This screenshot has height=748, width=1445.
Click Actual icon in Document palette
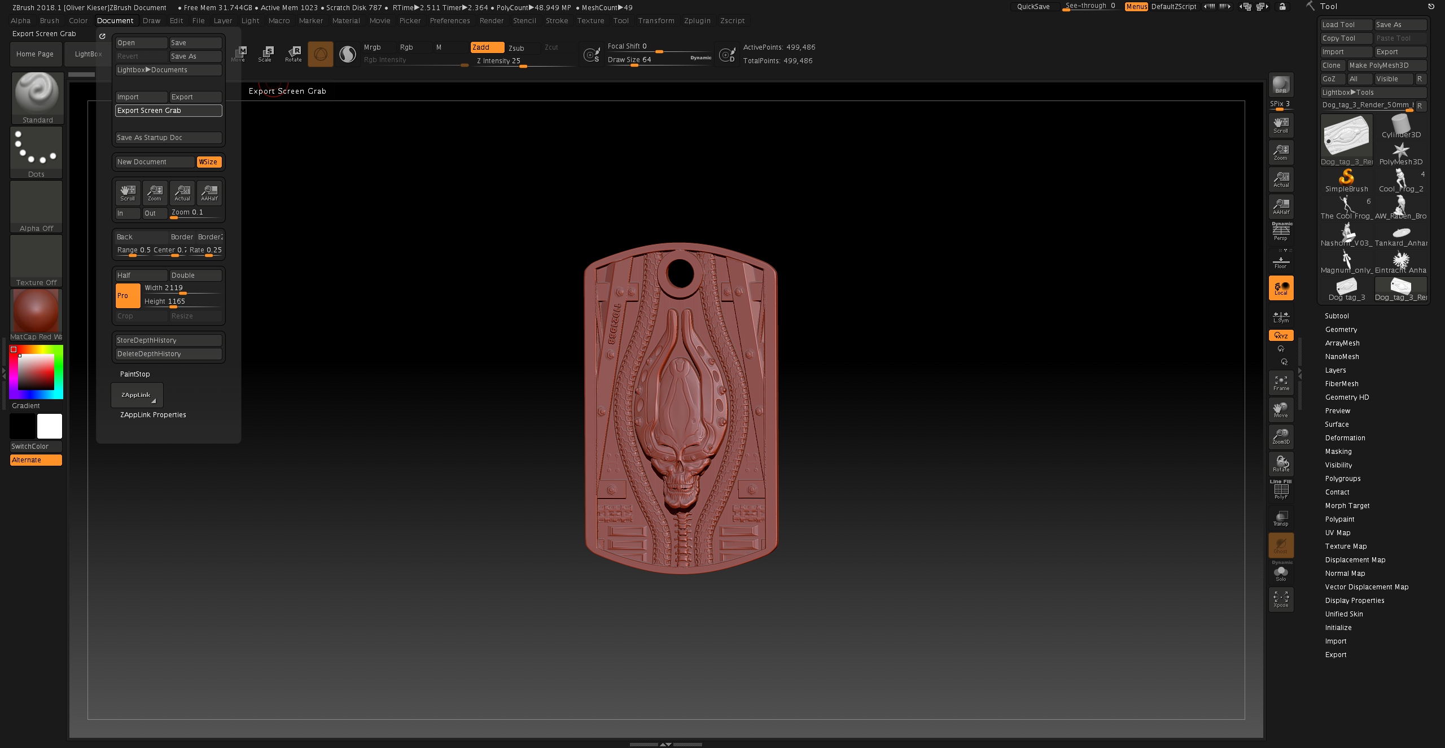point(182,193)
